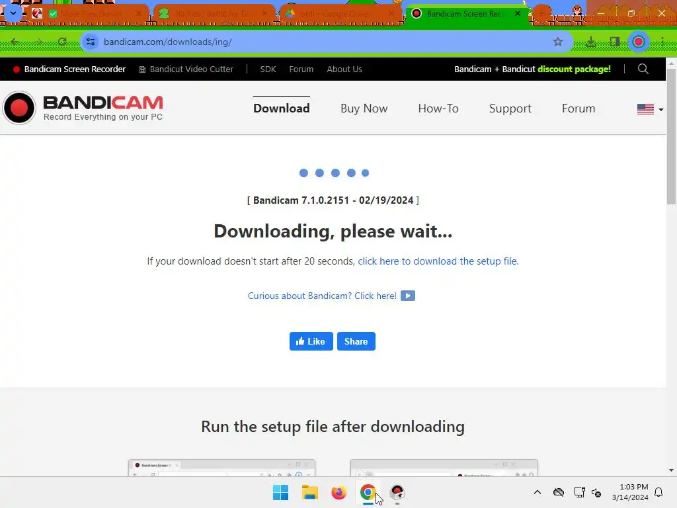
Task: Click the left setup-step screenshot thumbnail
Action: coord(221,468)
